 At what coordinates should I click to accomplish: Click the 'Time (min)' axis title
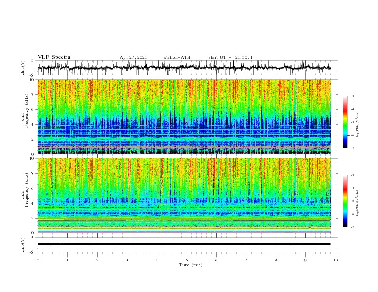tap(191, 265)
